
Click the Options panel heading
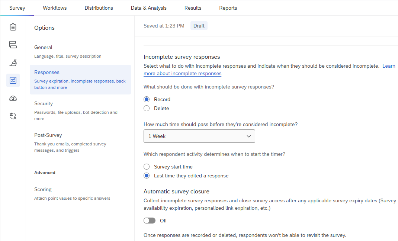[44, 28]
